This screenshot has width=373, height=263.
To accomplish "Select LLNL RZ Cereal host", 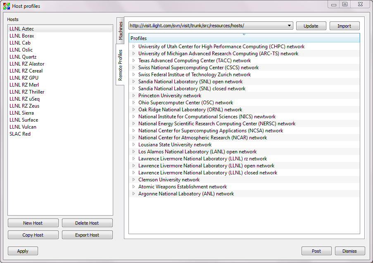I will (60, 71).
